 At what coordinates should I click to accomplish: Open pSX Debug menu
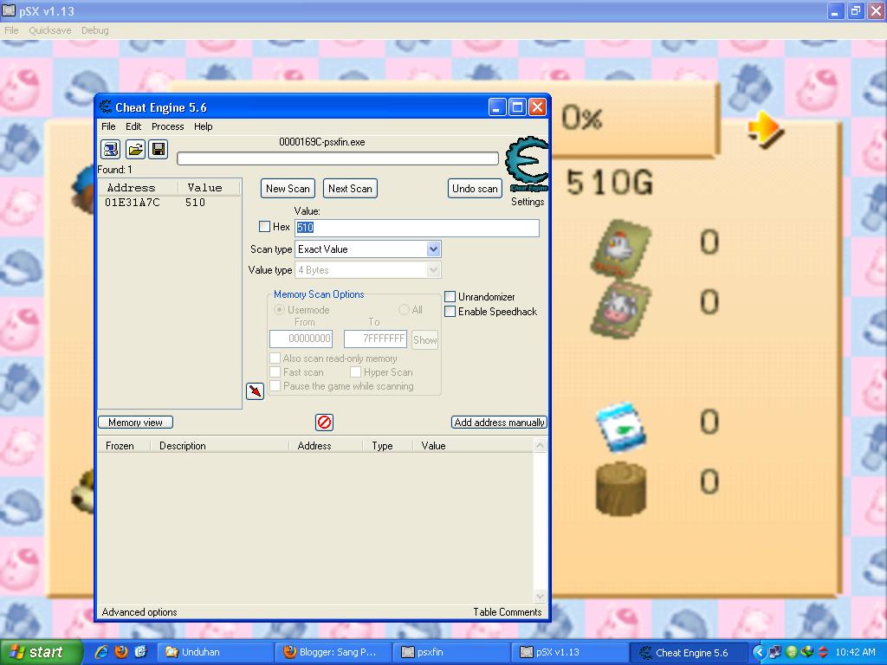[x=94, y=30]
